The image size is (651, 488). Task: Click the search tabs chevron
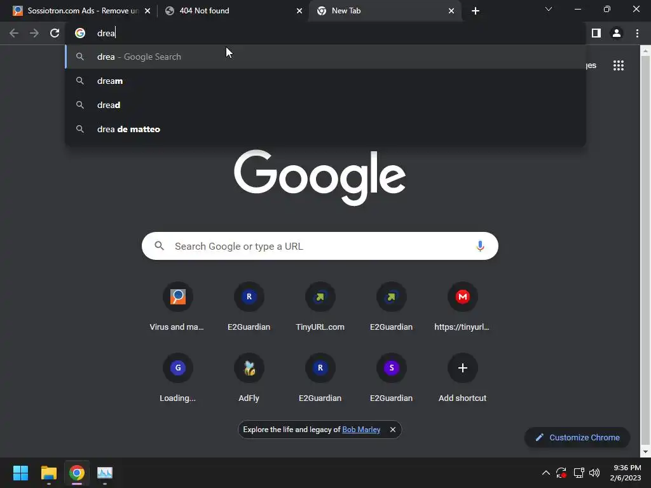(x=549, y=9)
